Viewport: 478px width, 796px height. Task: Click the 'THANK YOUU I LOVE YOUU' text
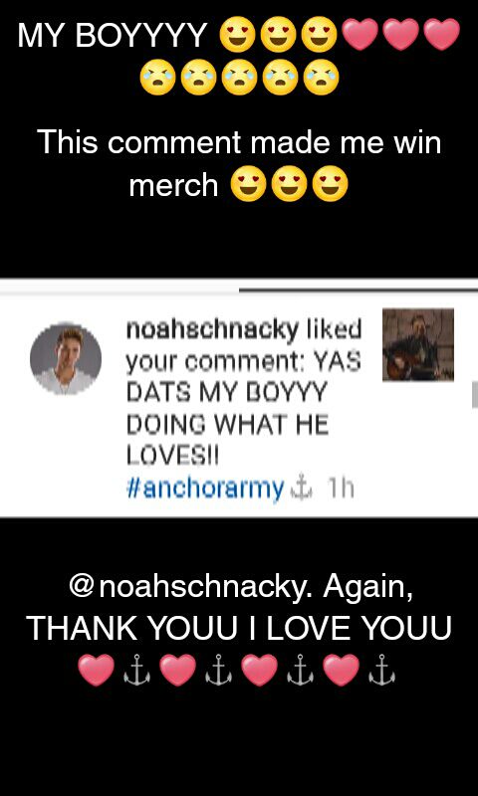coord(239,629)
